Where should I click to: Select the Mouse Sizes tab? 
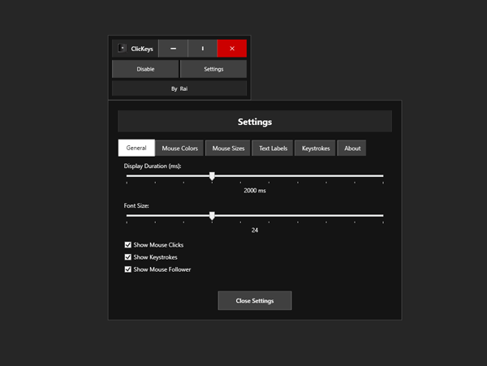[228, 148]
